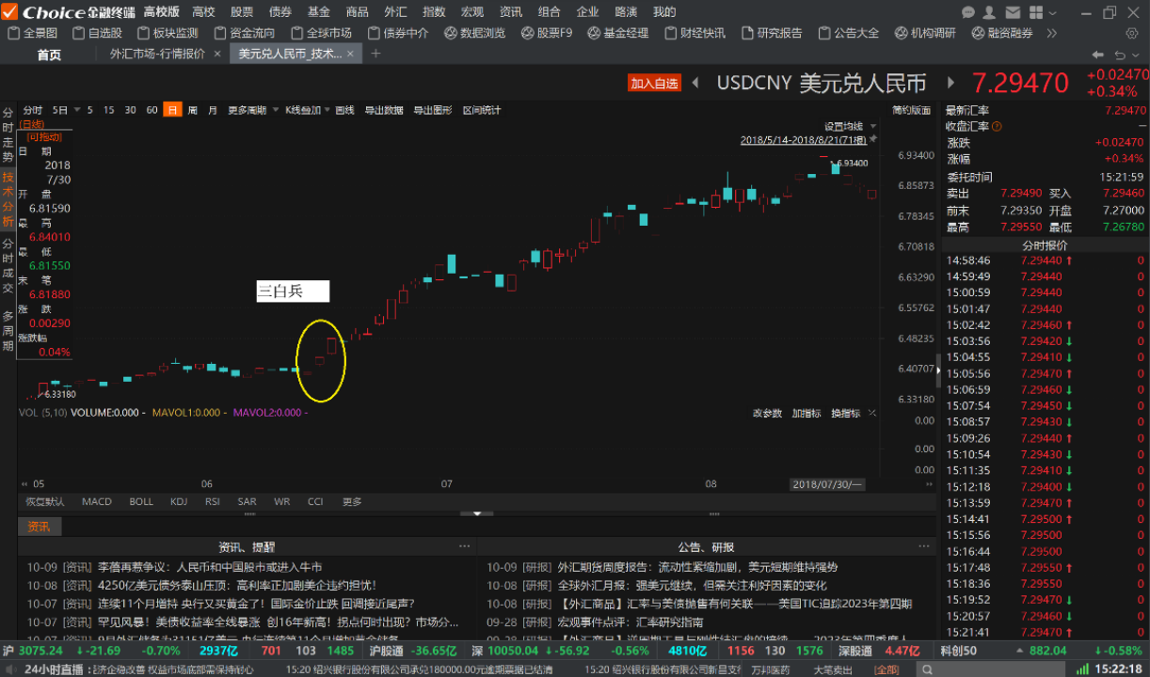Collapse the bottom news panel arrow

pos(477,513)
